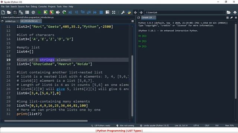Screen dimensions: 238x133
Task: Open the Edit menu
Action: (7, 7)
